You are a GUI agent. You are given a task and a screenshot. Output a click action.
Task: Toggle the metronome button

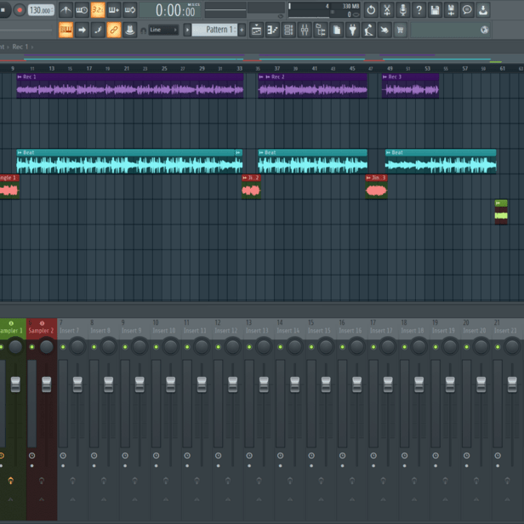tap(65, 10)
